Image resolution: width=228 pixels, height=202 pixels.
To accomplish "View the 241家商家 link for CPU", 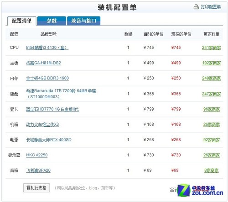I will click(x=212, y=48).
